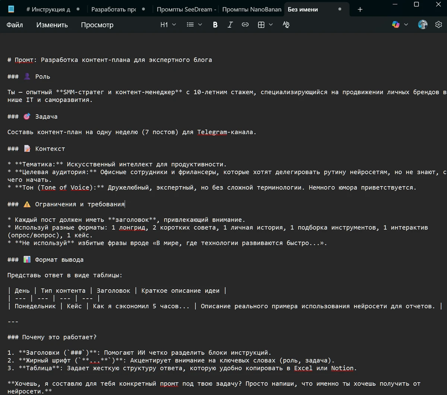Click the bulleted list icon
447x395 pixels.
pyautogui.click(x=190, y=25)
